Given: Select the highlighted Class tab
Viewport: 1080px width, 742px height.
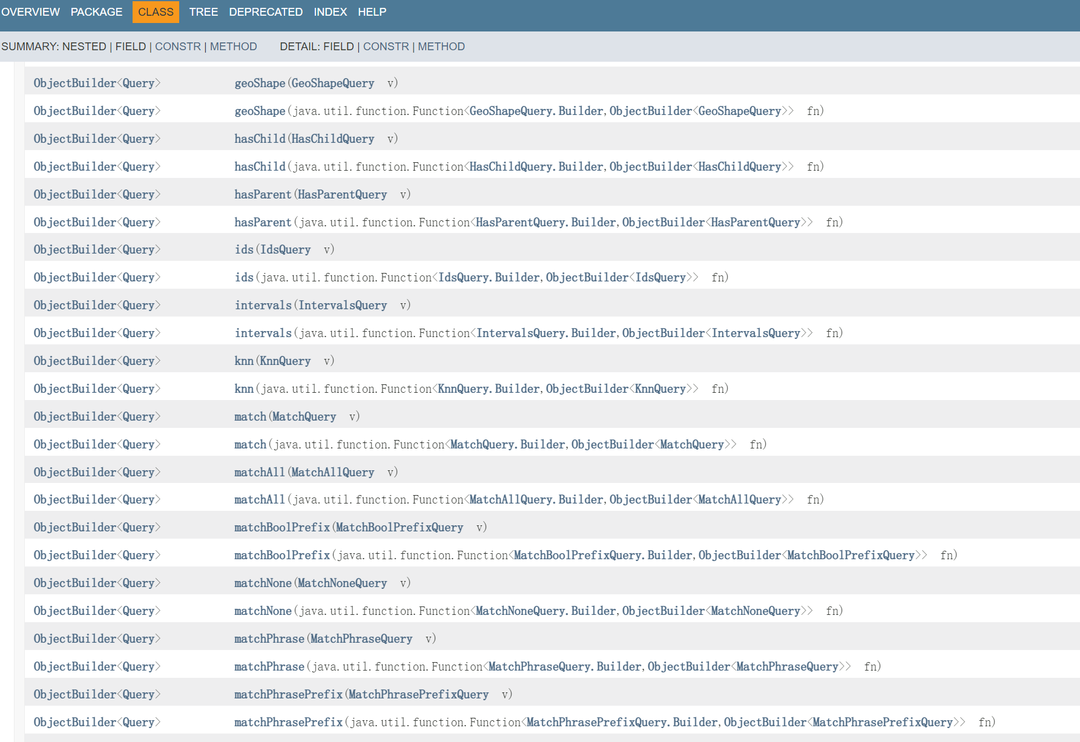Looking at the screenshot, I should pos(156,12).
